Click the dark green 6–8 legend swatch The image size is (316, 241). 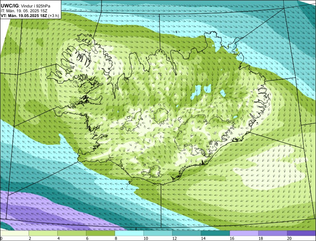[x=101, y=233]
